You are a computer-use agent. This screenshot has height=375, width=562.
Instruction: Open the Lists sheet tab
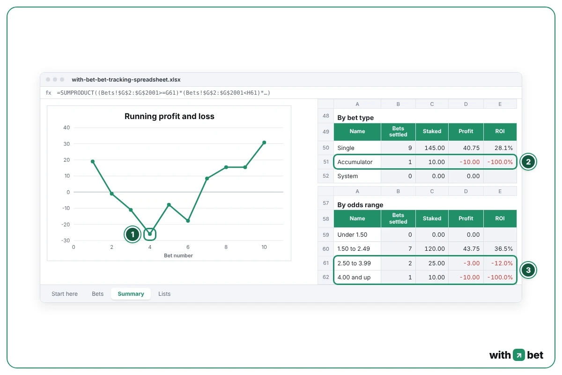(164, 294)
